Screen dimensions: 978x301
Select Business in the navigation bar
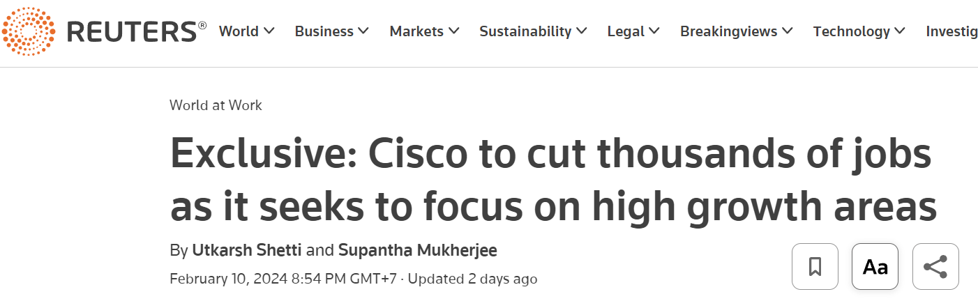pos(324,31)
